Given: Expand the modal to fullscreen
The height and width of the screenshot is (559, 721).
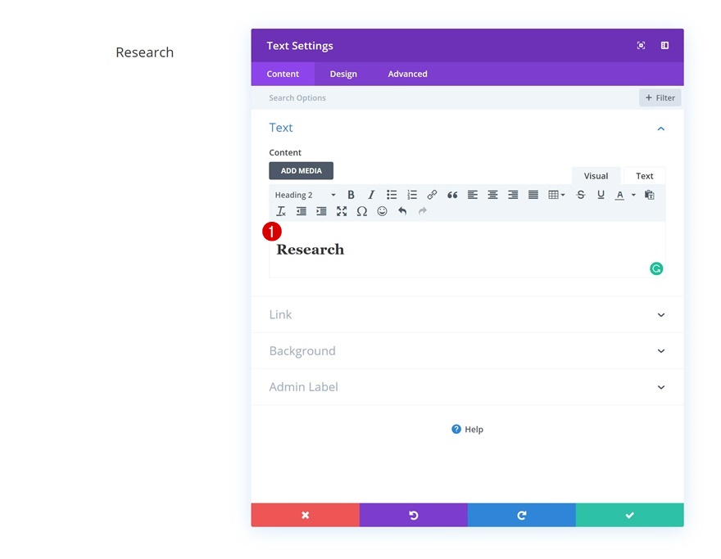Looking at the screenshot, I should click(641, 45).
